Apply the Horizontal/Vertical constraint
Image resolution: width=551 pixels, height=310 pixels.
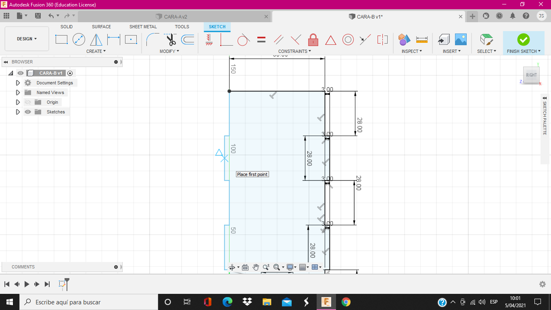pos(209,40)
